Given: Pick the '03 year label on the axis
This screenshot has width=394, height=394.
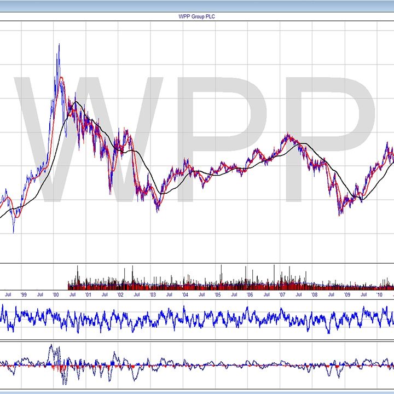Looking at the screenshot, I should coord(153,294).
